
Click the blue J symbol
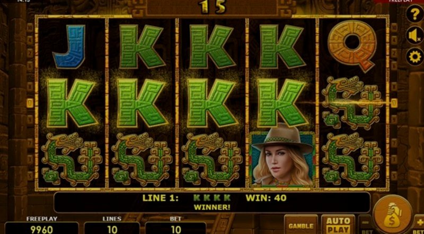pos(70,46)
